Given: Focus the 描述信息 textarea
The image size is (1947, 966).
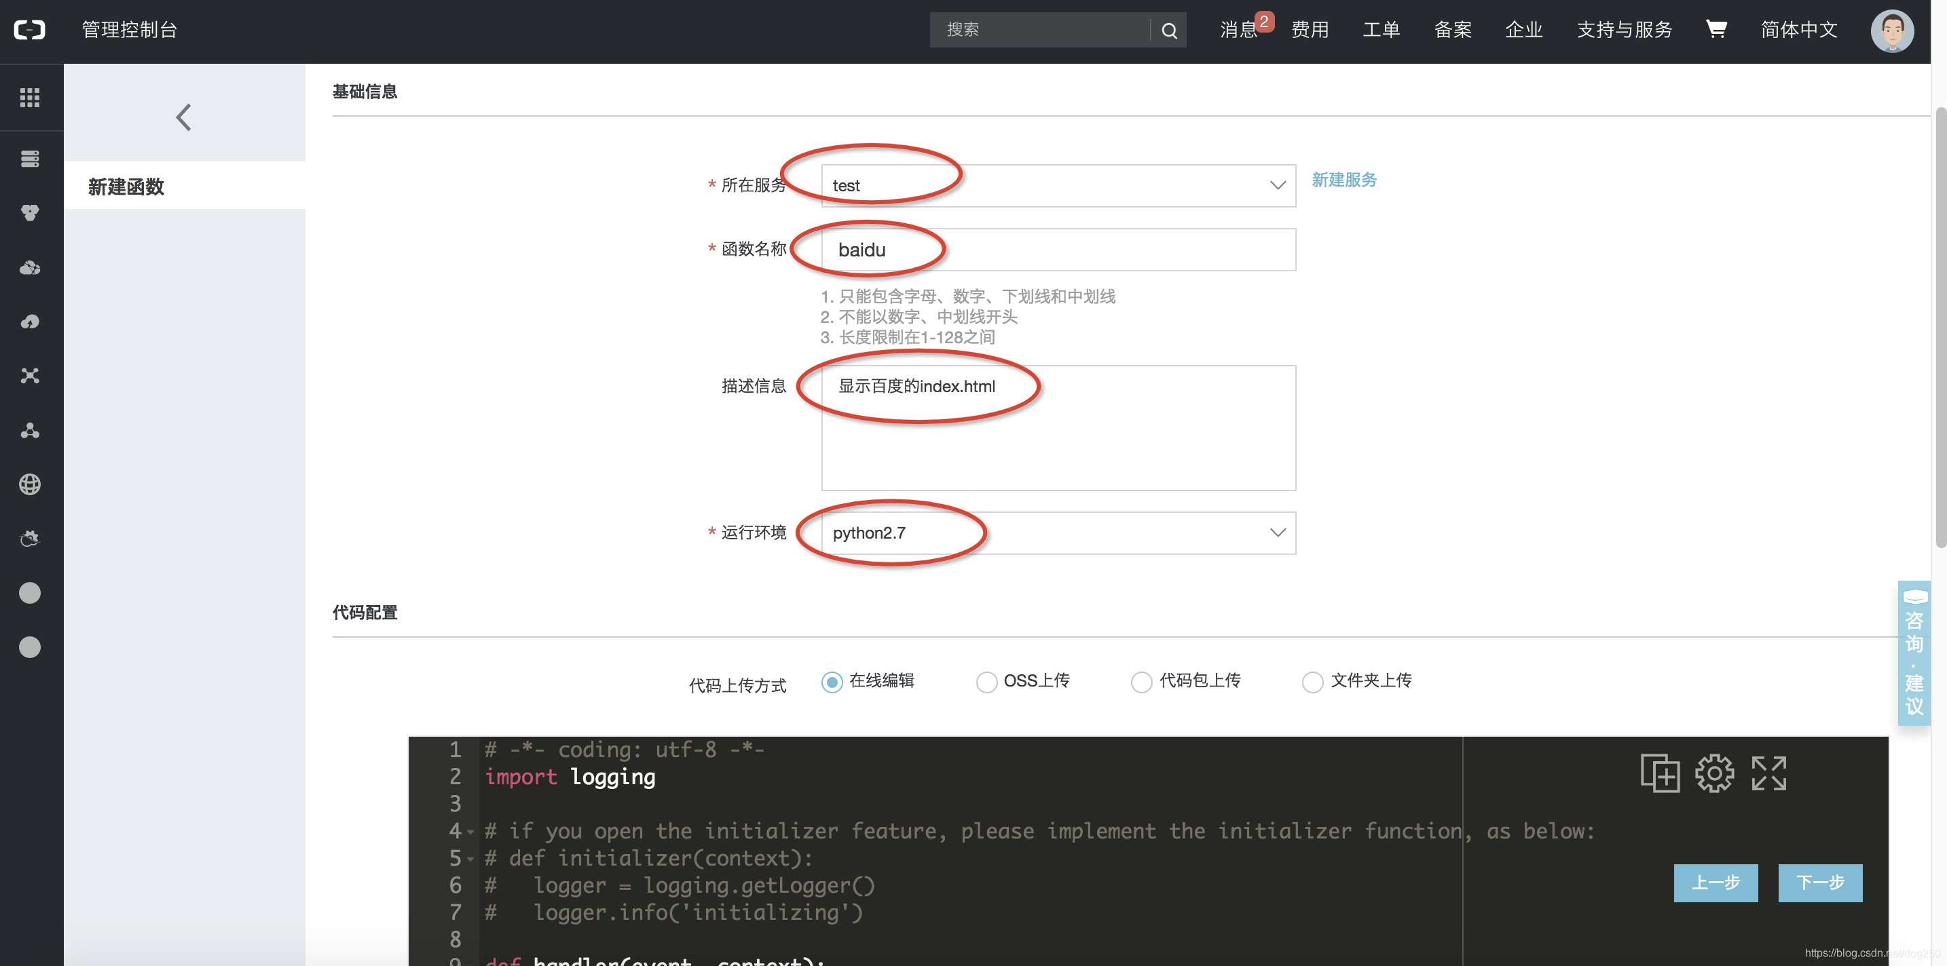Looking at the screenshot, I should click(1058, 427).
